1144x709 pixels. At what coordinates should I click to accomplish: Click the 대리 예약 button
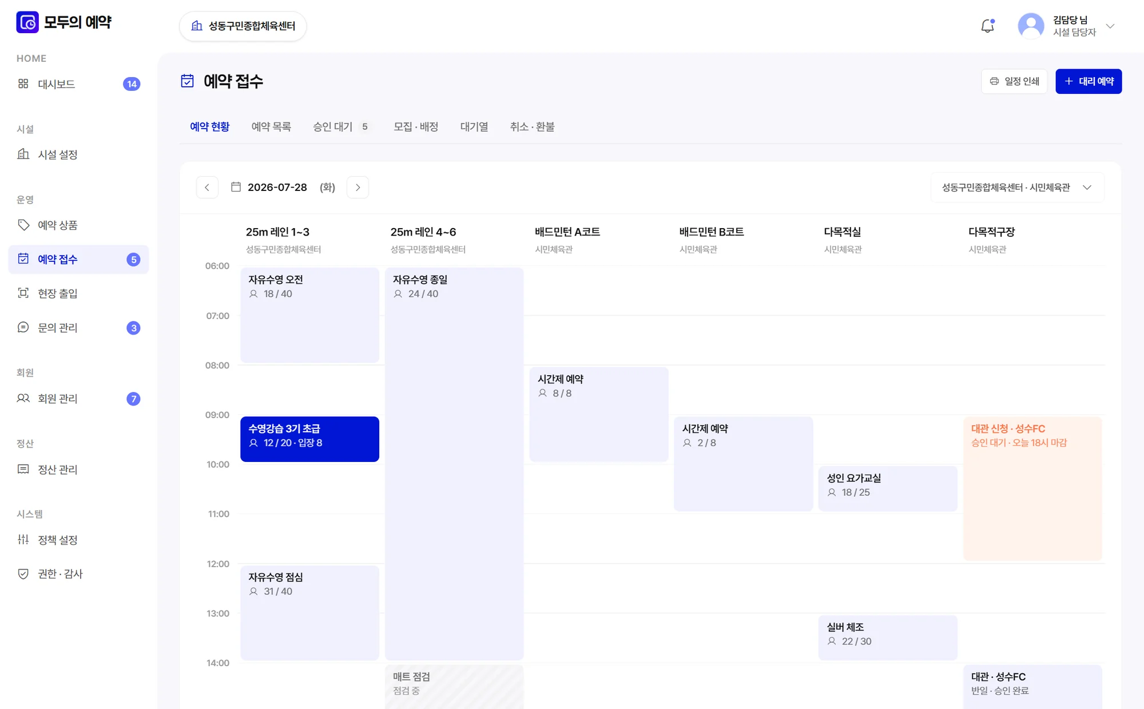(1089, 81)
